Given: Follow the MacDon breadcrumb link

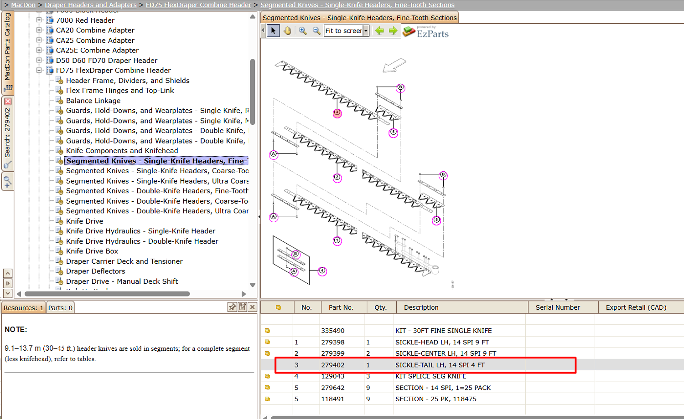Looking at the screenshot, I should [x=23, y=5].
